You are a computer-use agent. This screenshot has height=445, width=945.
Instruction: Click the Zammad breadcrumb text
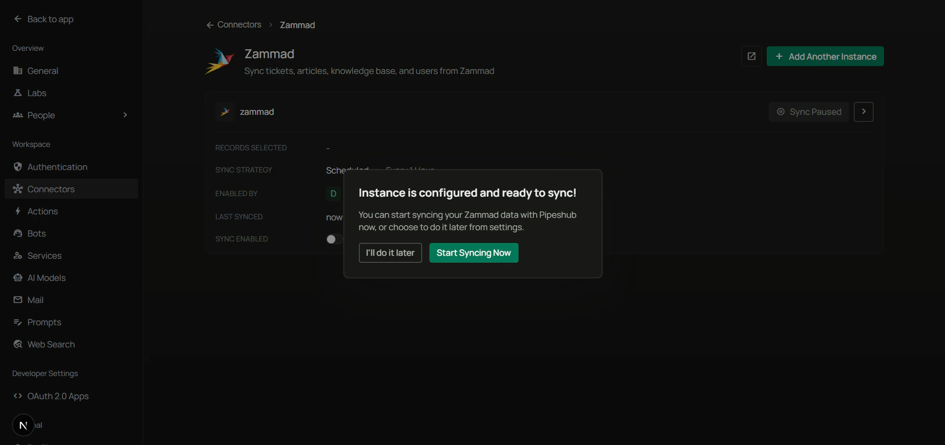(297, 25)
